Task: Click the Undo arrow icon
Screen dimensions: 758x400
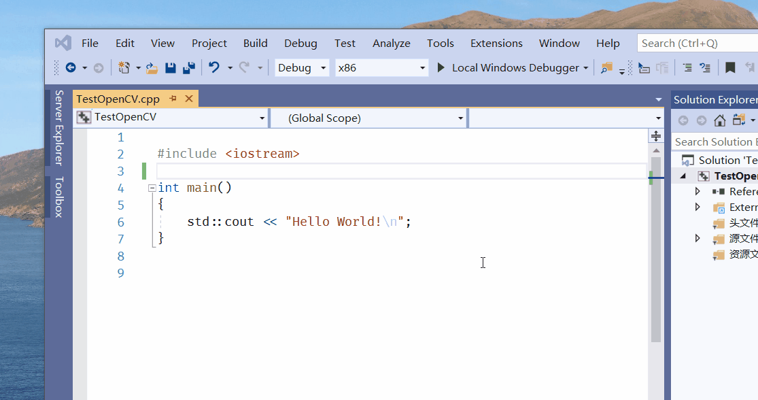Action: tap(214, 68)
